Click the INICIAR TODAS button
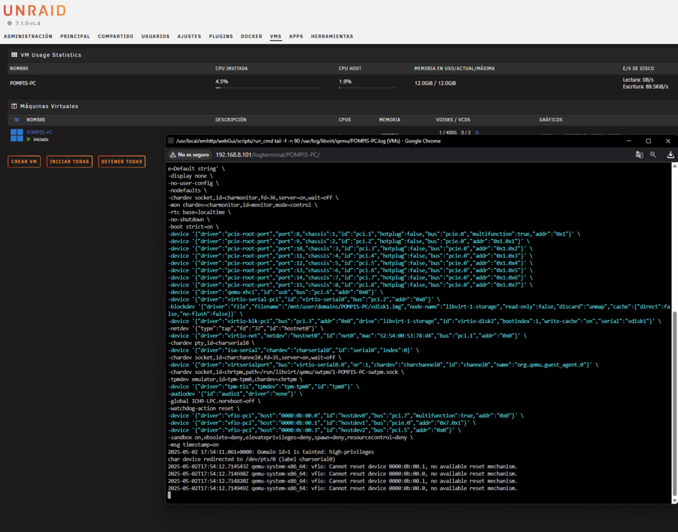Screen dimensions: 678x532 (69, 161)
